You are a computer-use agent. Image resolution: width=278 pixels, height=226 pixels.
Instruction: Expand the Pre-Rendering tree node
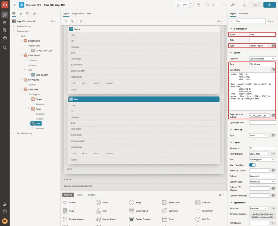coord(14,26)
